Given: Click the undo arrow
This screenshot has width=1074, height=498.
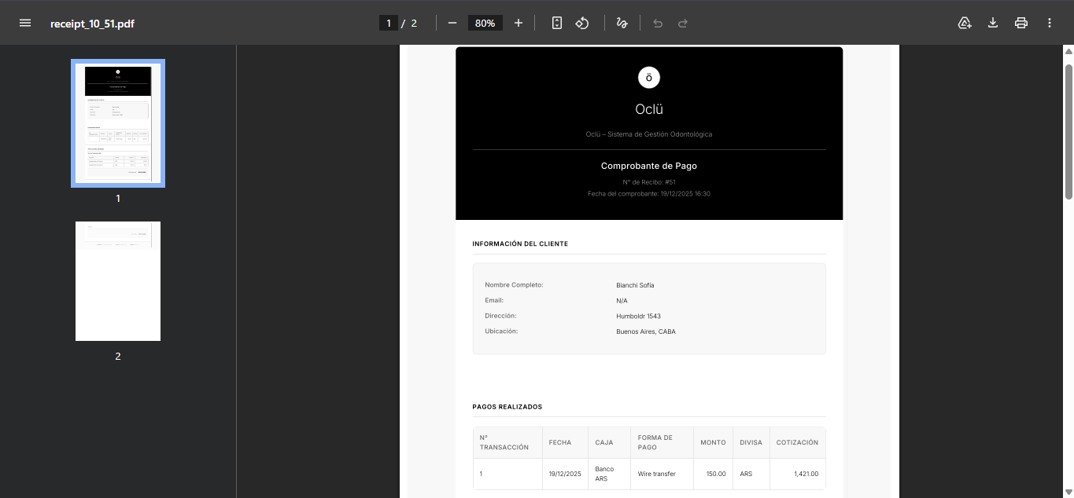Looking at the screenshot, I should pyautogui.click(x=658, y=23).
